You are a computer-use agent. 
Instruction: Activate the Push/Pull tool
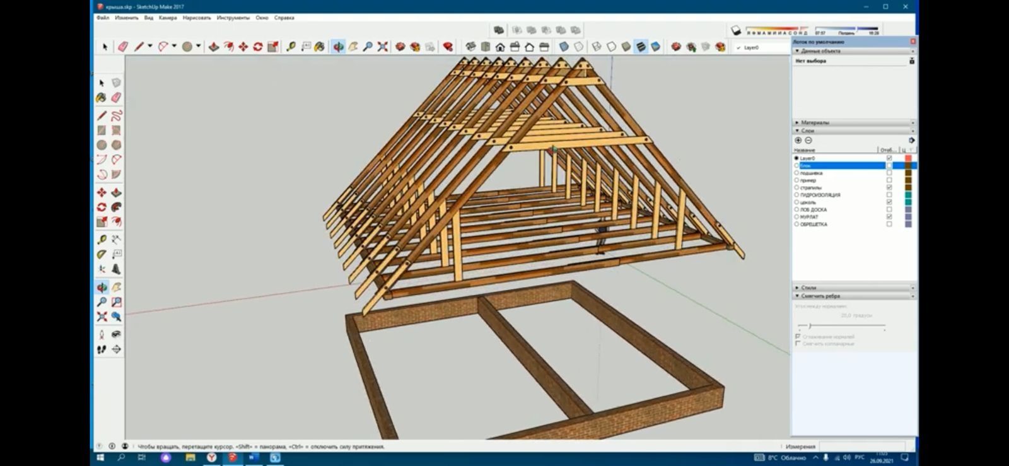coord(214,47)
